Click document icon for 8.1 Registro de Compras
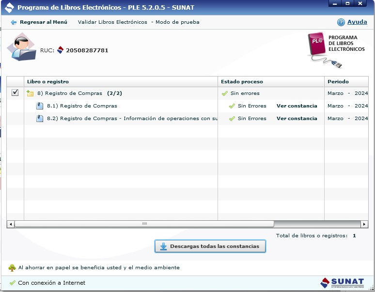 tap(40, 106)
